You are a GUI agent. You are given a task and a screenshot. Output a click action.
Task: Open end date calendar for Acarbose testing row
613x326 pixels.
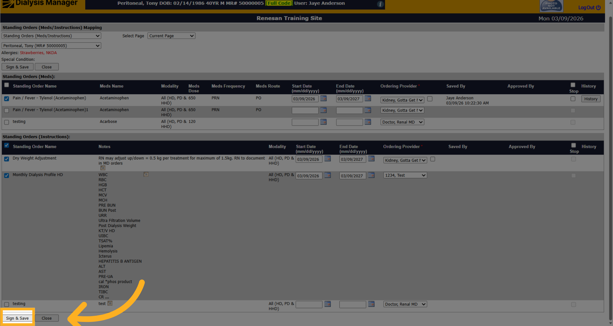(x=368, y=122)
